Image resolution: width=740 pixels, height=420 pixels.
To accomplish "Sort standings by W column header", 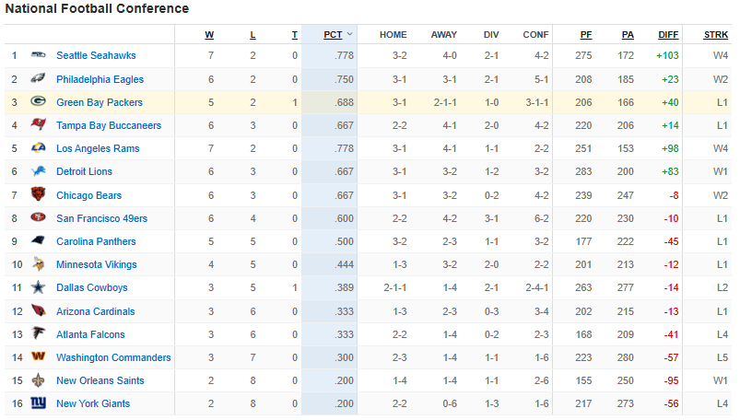I will point(209,35).
